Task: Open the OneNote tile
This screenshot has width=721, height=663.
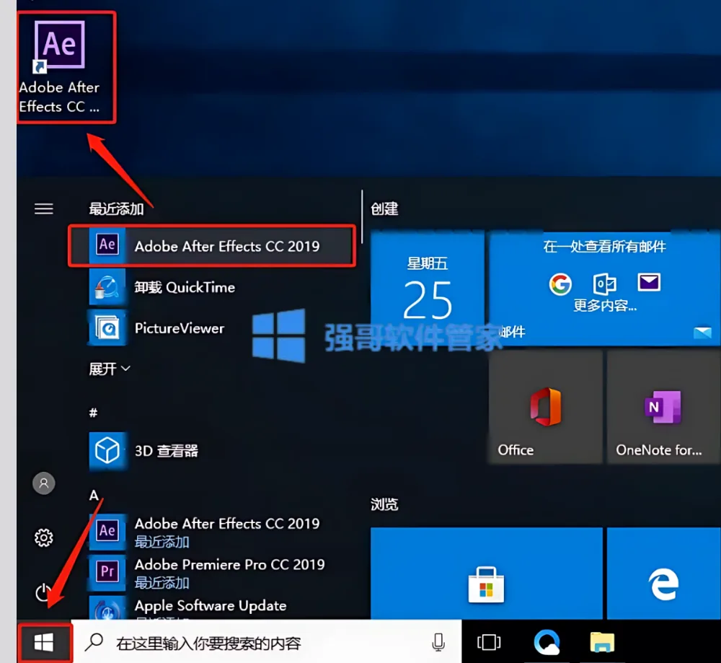Action: (663, 406)
